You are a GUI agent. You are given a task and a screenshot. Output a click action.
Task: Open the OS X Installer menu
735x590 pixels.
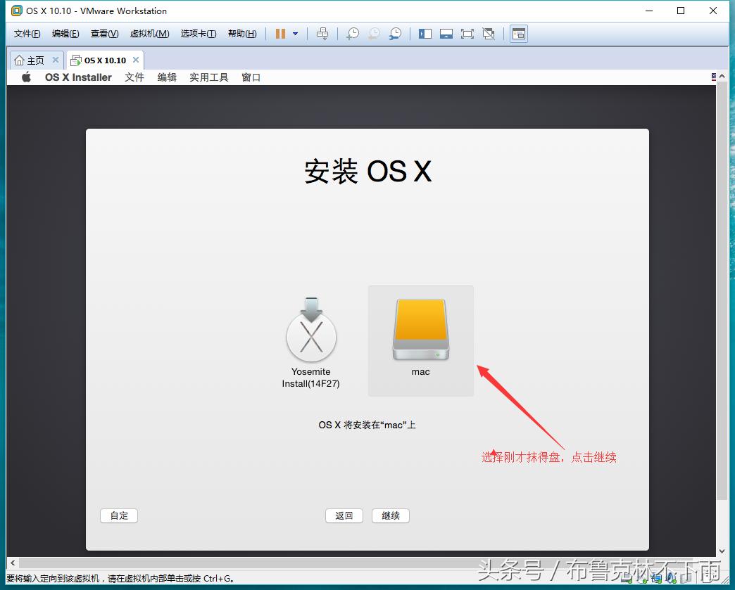point(78,77)
